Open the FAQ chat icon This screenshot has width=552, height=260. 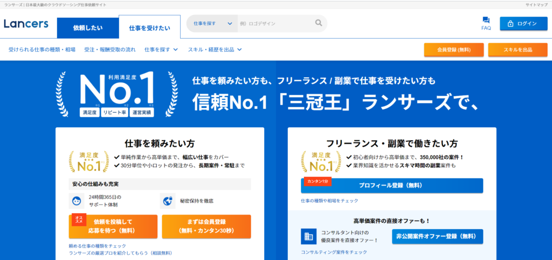click(486, 20)
